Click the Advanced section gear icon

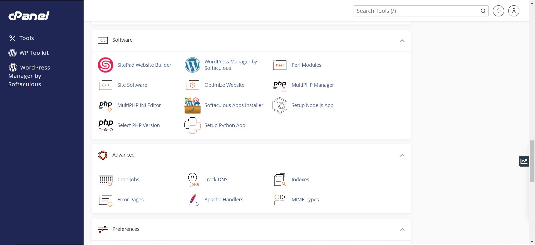click(x=103, y=155)
